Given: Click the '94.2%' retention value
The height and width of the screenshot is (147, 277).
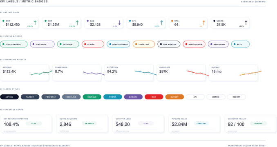Looking at the screenshot, I should pos(112,71).
